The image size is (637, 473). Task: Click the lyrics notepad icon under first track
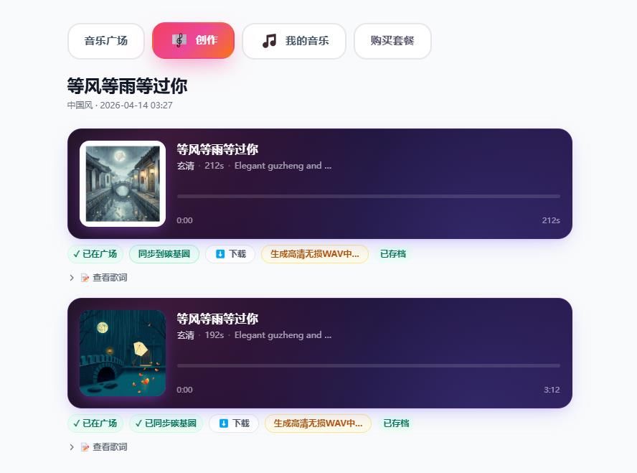pos(85,278)
